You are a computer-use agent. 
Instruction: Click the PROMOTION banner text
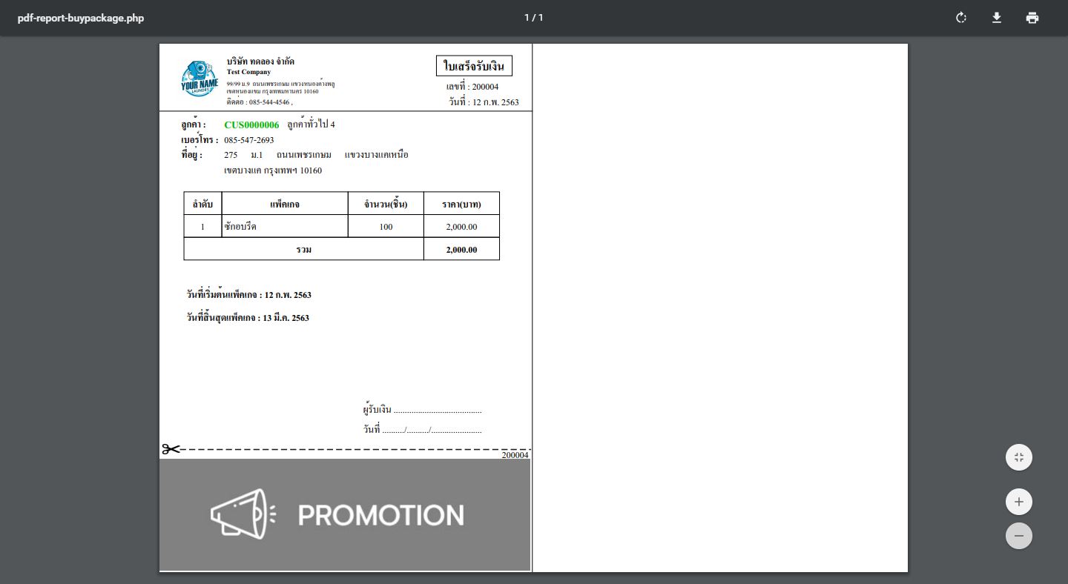coord(380,515)
